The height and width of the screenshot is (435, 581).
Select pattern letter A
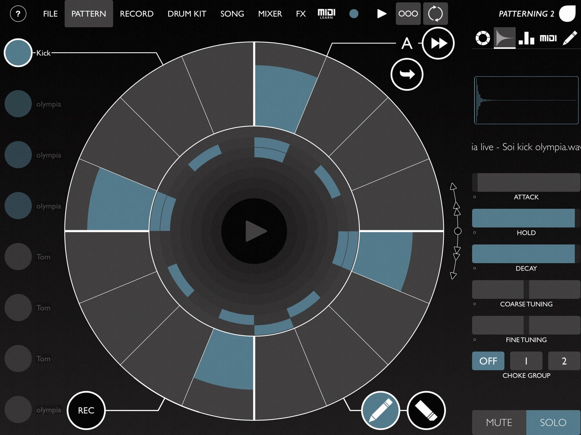407,43
